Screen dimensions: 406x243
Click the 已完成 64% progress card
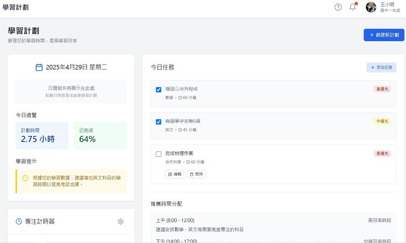pos(100,135)
